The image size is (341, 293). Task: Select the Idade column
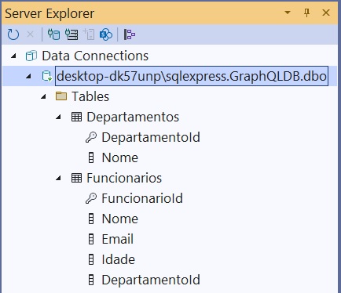tap(119, 259)
